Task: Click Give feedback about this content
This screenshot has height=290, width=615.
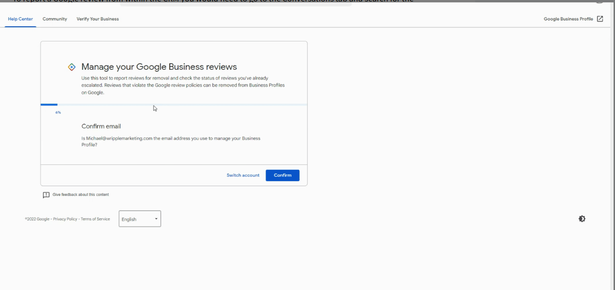Action: (80, 195)
